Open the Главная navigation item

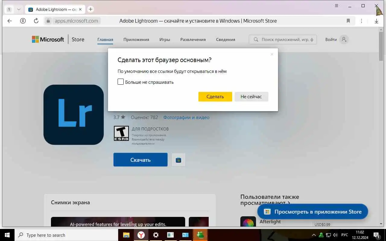[105, 39]
